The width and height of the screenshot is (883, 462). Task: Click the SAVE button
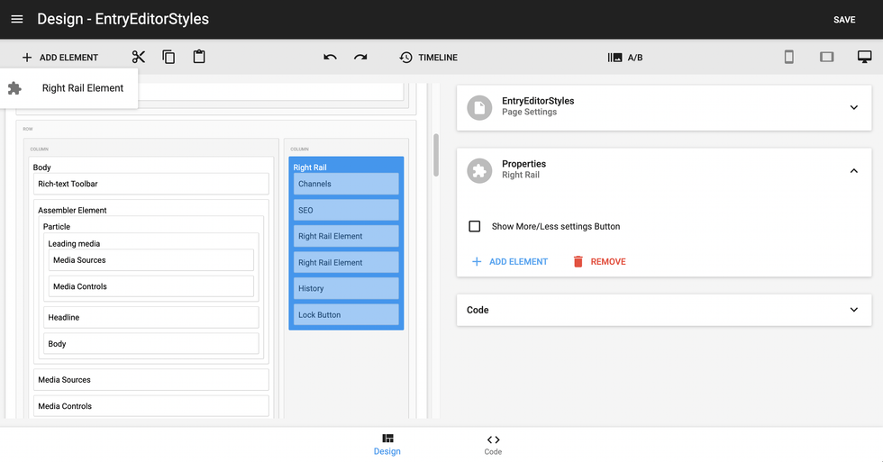(x=844, y=20)
